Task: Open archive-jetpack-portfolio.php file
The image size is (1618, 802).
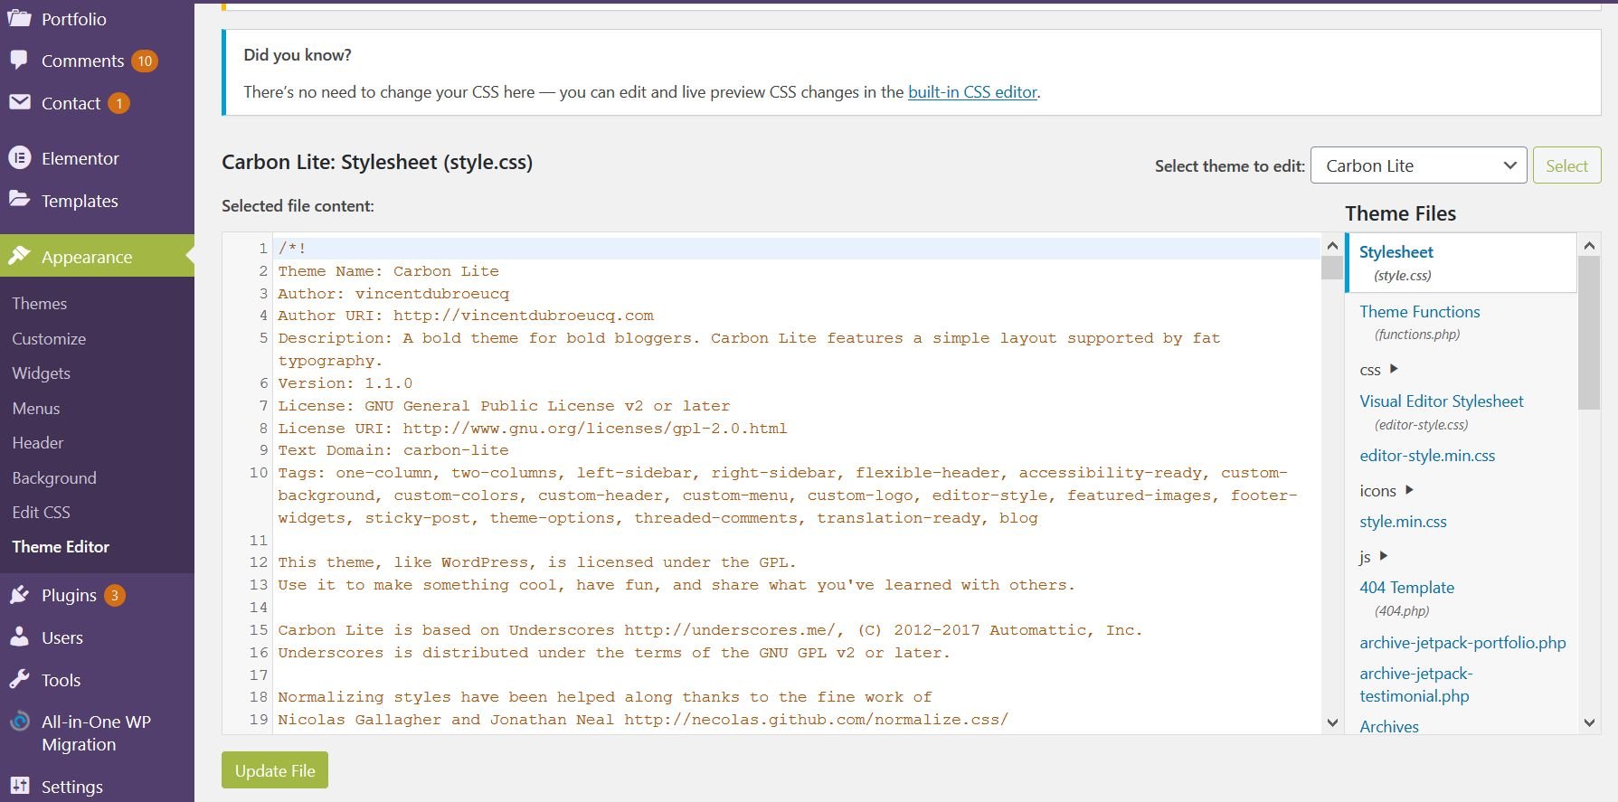Action: [x=1462, y=643]
